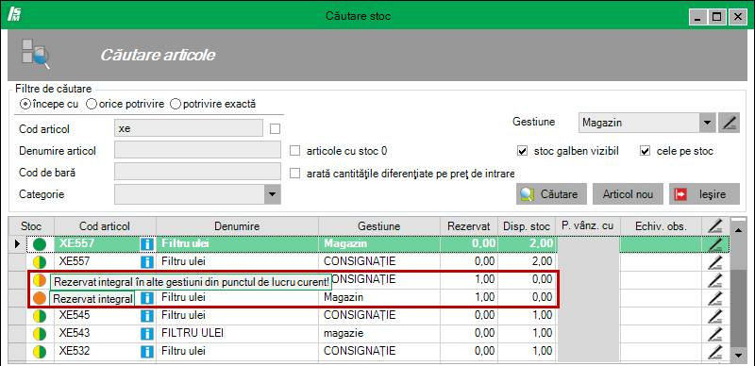This screenshot has height=366, width=755.
Task: Click yellow-green stock circle of XE557 CONSIGNAȚIE row
Action: (40, 262)
